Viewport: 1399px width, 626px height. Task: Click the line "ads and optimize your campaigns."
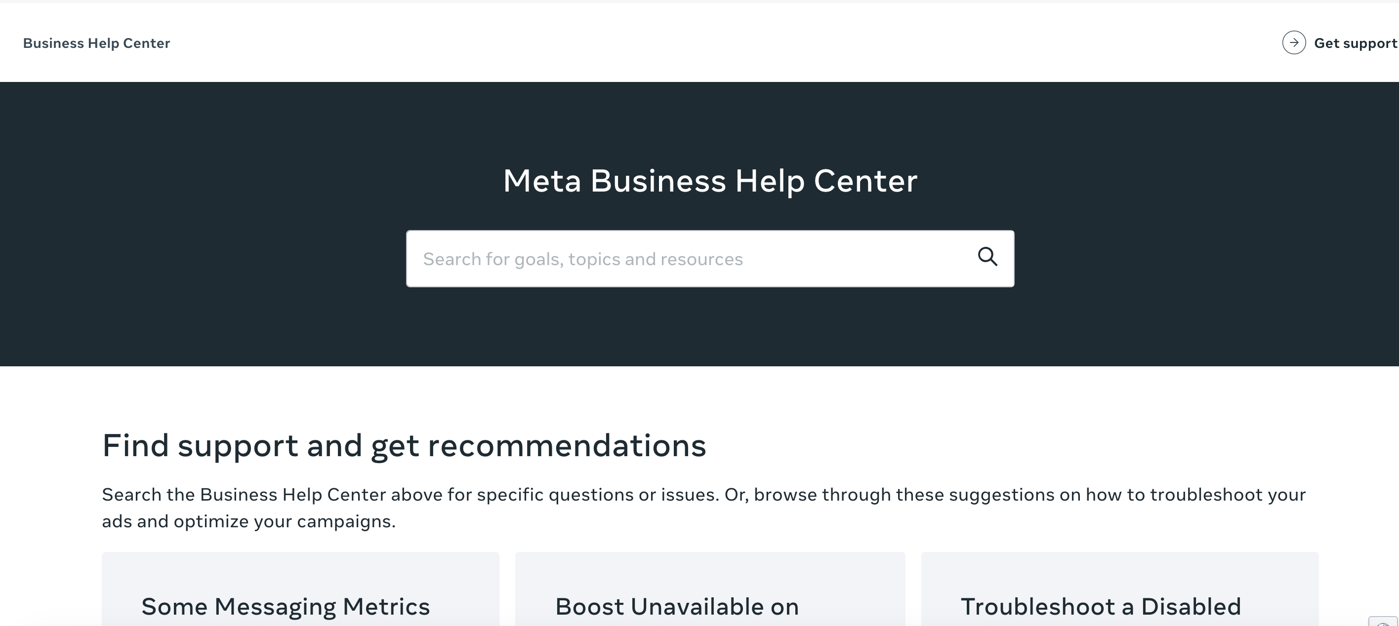(249, 521)
